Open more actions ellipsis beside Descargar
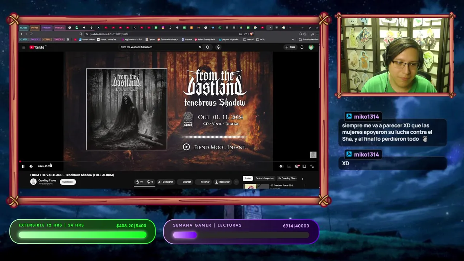This screenshot has height=261, width=464. click(236, 182)
